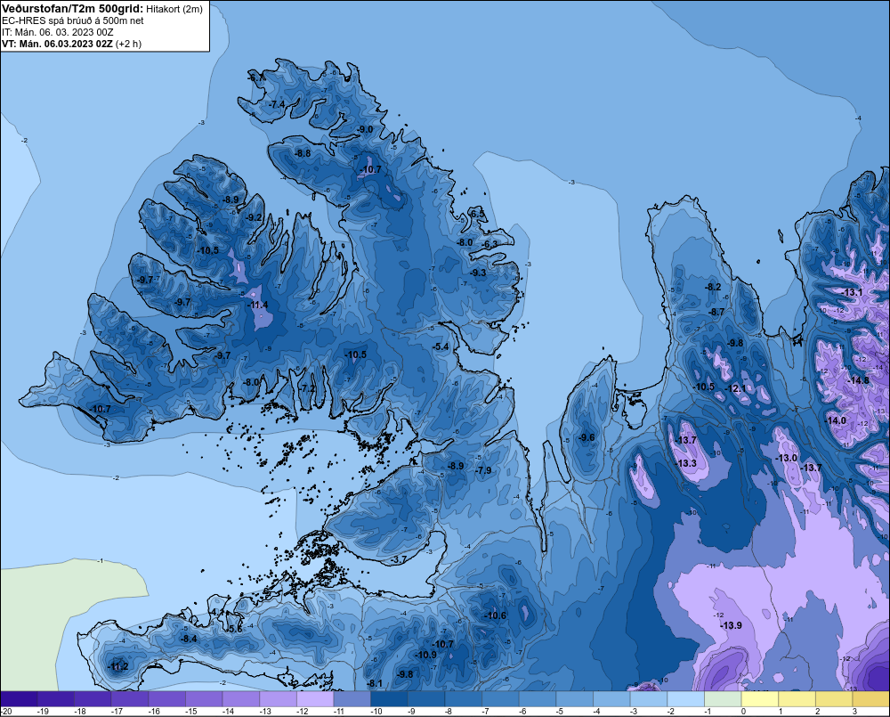Viewport: 890px width, 717px height.
Task: Click the -7.4 temperature label
Action: click(276, 104)
